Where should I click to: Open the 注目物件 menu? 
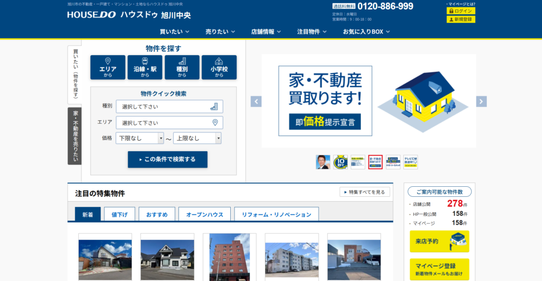tap(312, 32)
